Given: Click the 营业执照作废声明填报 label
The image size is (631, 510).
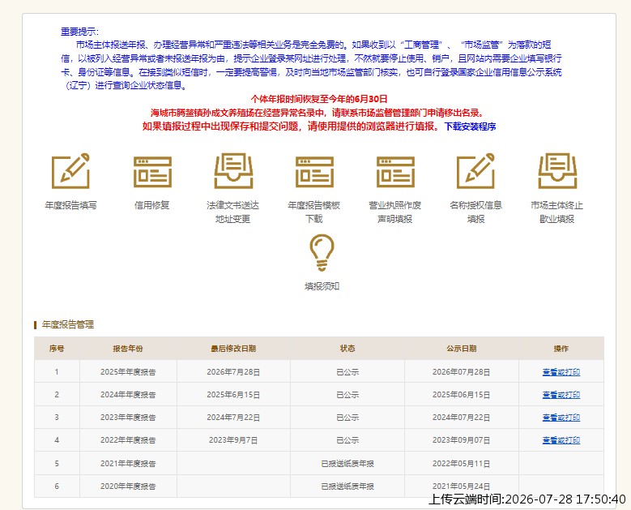Looking at the screenshot, I should [395, 212].
